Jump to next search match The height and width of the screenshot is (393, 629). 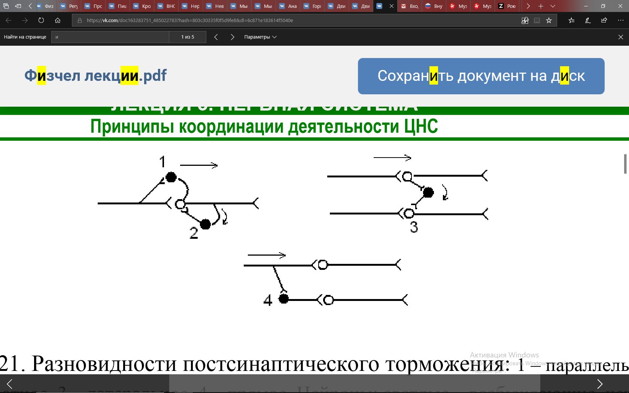(x=233, y=37)
